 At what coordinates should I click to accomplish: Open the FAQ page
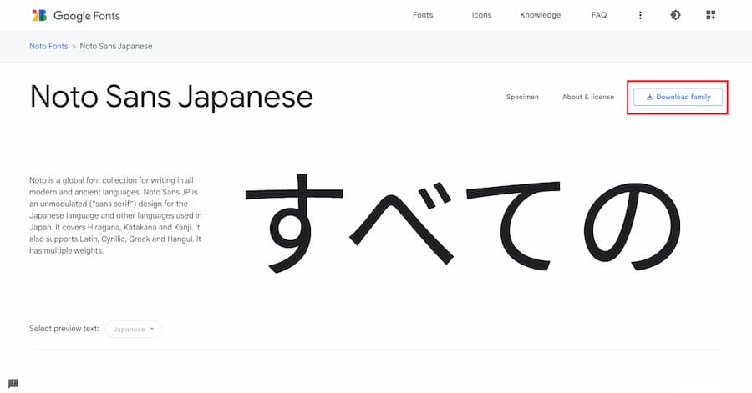(599, 15)
